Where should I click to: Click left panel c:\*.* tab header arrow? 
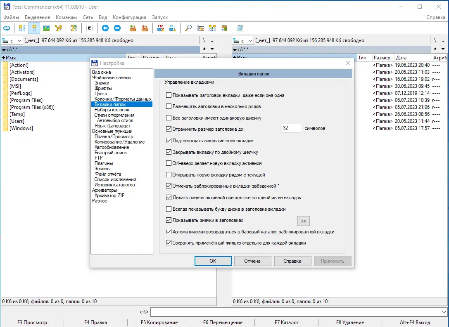pos(4,50)
